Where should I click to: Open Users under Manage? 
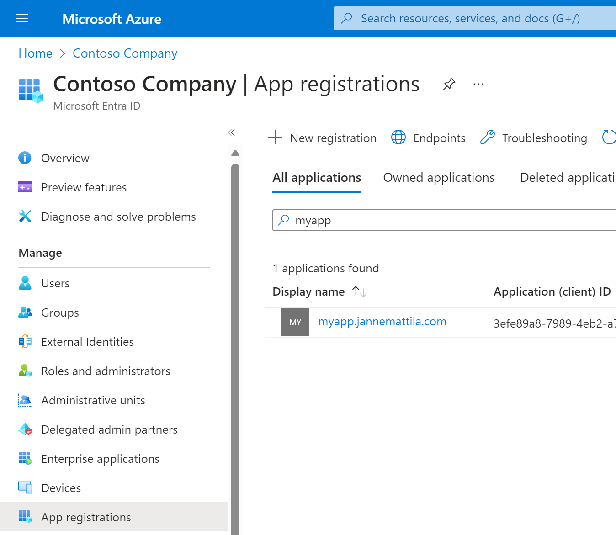point(55,283)
